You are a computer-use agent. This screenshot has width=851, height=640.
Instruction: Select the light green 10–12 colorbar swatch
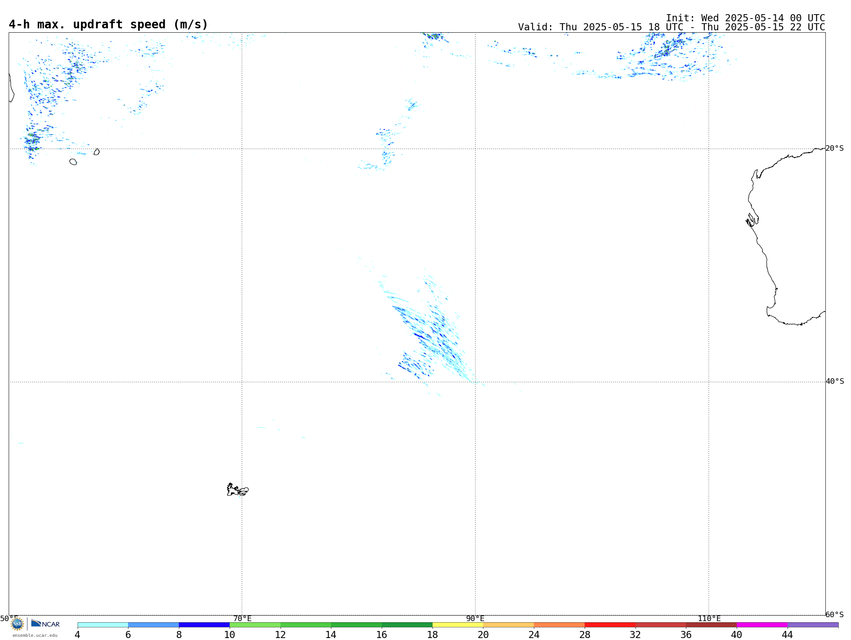click(255, 625)
